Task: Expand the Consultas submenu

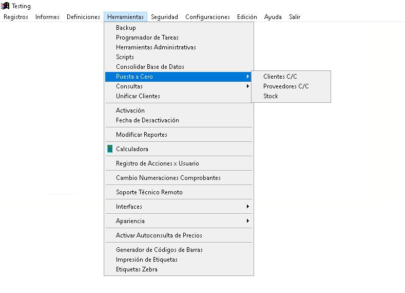Action: [x=129, y=86]
